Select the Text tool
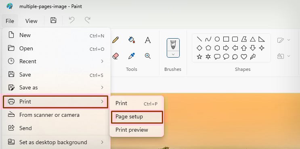This screenshot has height=149, width=300. click(x=147, y=40)
